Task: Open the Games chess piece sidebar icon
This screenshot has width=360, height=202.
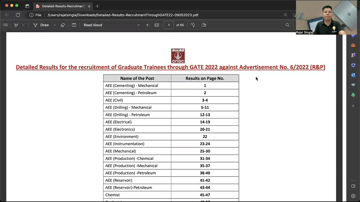Action: (x=353, y=55)
